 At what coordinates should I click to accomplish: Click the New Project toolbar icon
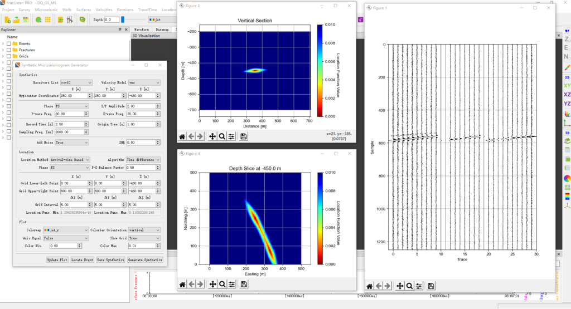coord(7,19)
